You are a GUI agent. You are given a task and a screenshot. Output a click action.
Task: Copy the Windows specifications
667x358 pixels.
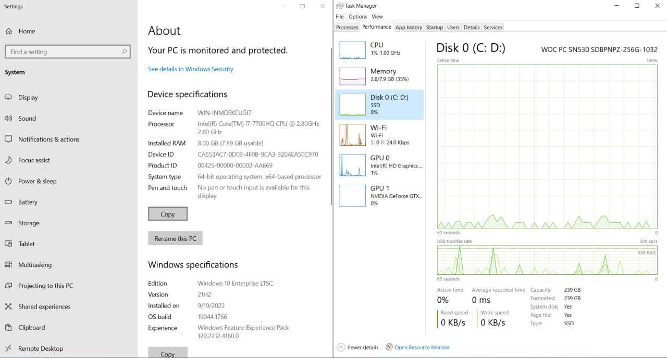(168, 353)
